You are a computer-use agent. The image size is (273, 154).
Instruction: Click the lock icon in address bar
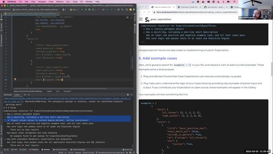coord(154,12)
